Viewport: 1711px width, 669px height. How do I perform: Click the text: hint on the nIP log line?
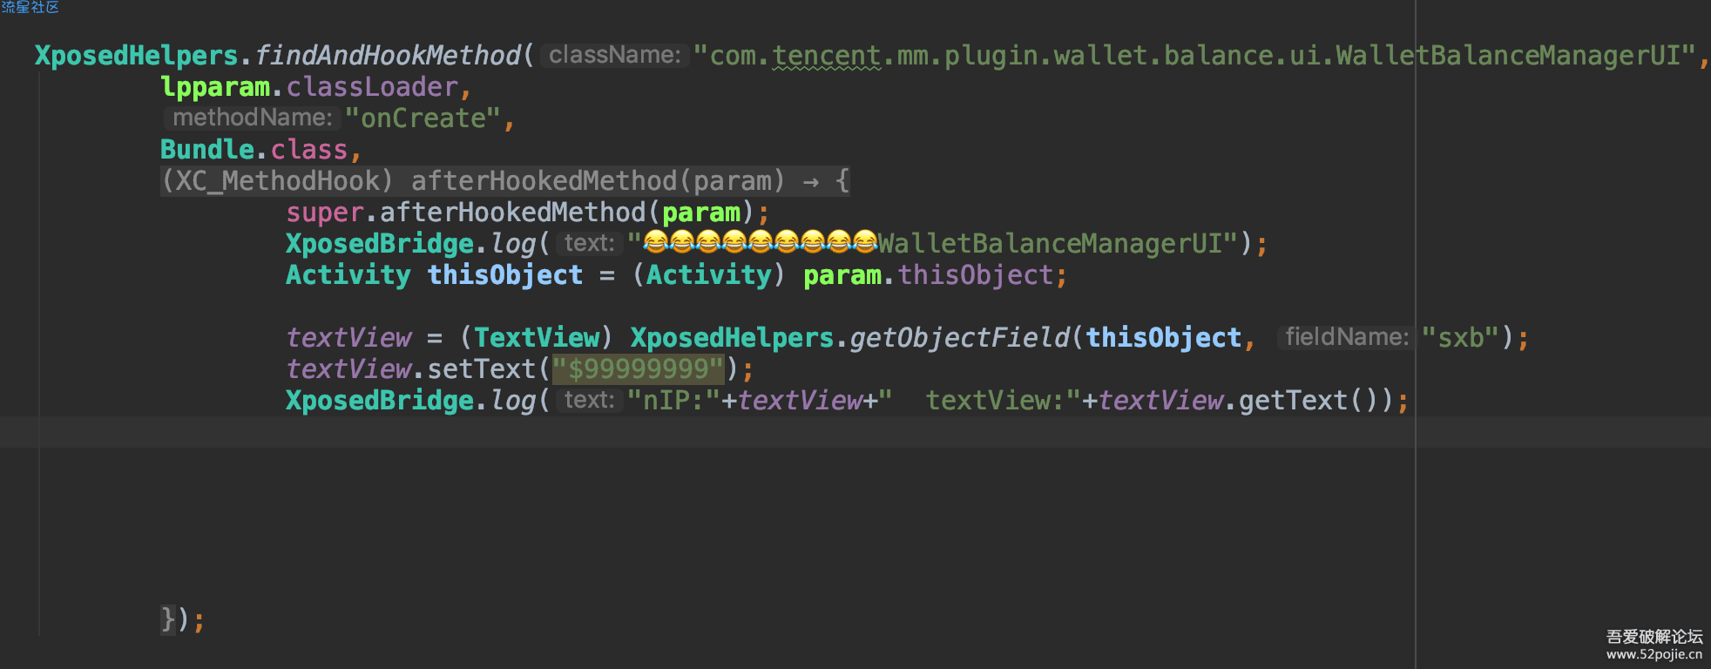[x=589, y=400]
